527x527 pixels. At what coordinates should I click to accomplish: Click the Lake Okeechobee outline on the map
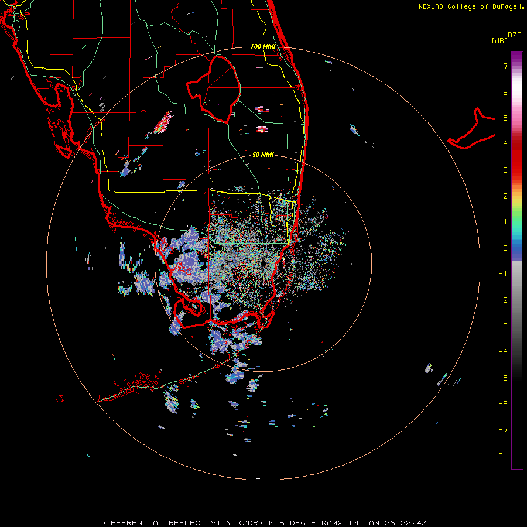pyautogui.click(x=214, y=89)
